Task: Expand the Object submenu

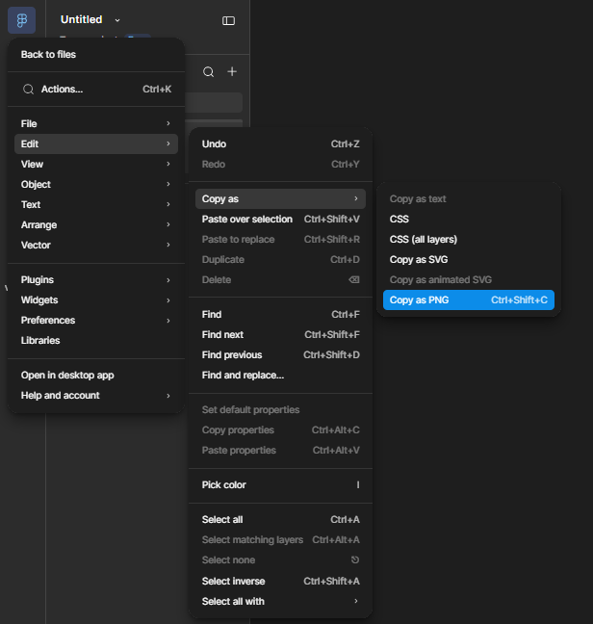Action: click(x=96, y=185)
